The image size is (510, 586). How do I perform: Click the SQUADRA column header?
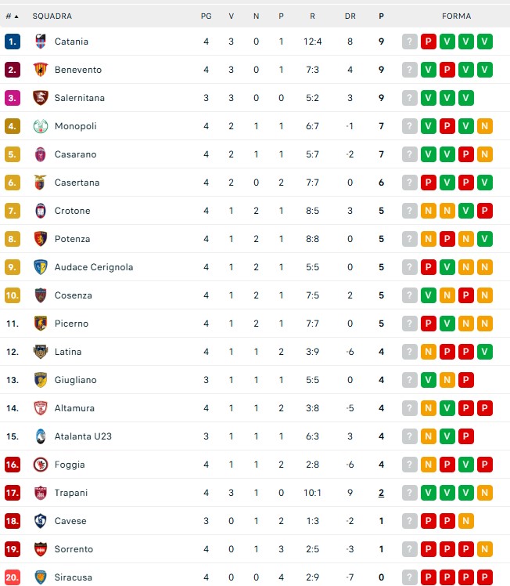52,16
